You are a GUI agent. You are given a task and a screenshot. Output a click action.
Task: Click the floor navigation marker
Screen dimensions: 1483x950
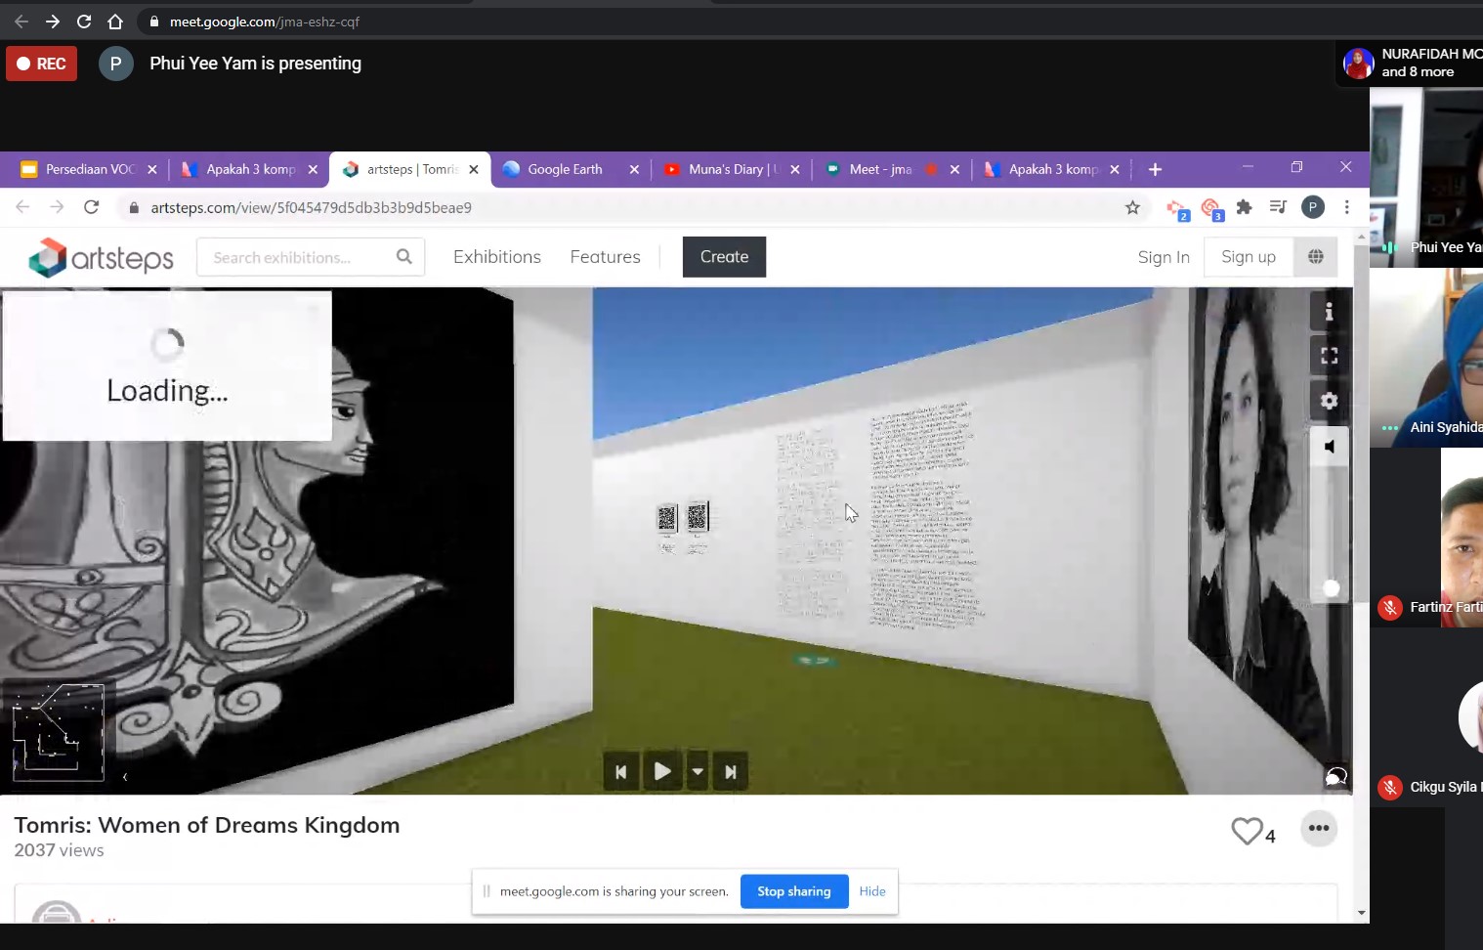click(x=813, y=661)
